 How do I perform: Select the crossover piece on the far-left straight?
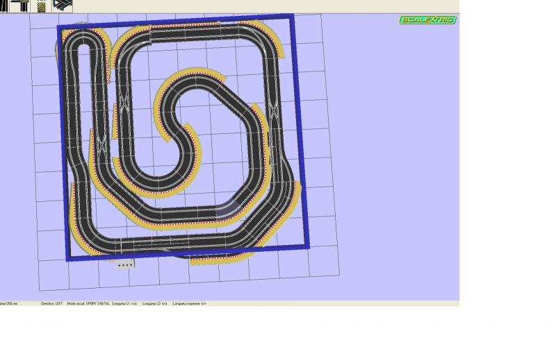click(x=102, y=146)
